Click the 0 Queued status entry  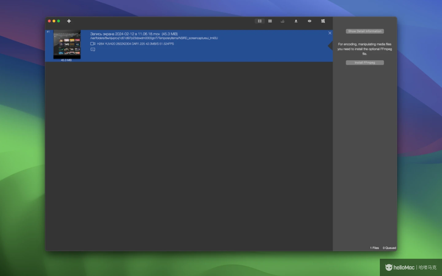390,248
